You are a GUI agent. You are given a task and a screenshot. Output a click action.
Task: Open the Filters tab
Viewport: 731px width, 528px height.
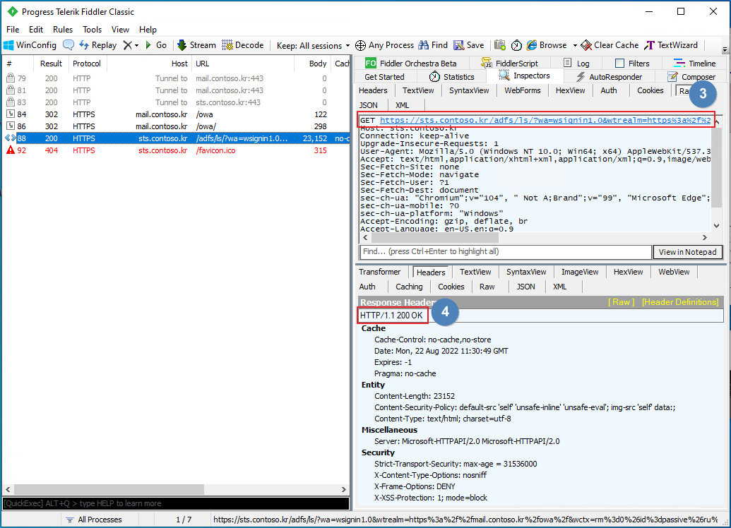633,64
